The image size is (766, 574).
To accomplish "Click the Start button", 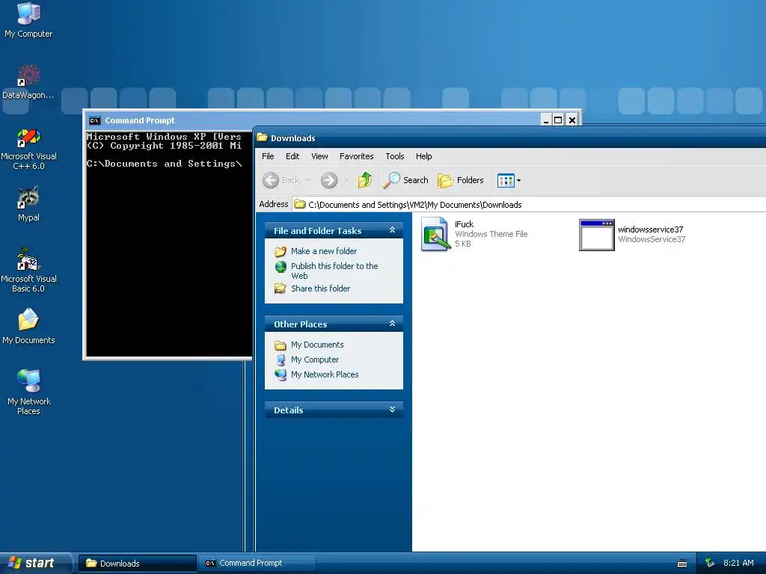I will 35,563.
